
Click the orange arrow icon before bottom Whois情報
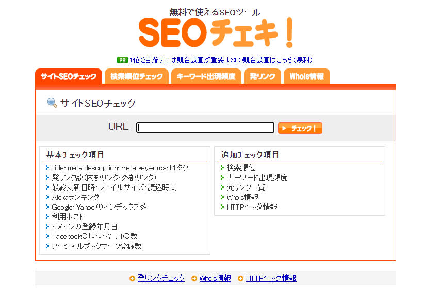point(194,278)
